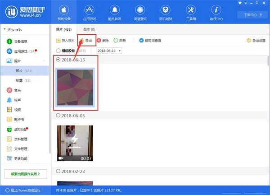
Task: Click the 爱思助手 logo
Action: pos(25,12)
